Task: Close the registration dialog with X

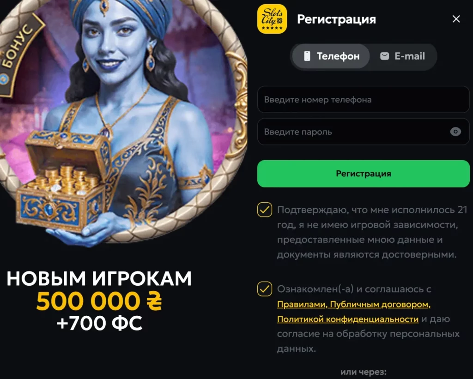Action: 456,19
